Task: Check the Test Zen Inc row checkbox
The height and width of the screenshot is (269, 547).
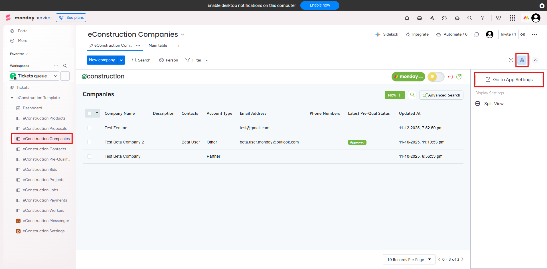Action: click(x=89, y=128)
